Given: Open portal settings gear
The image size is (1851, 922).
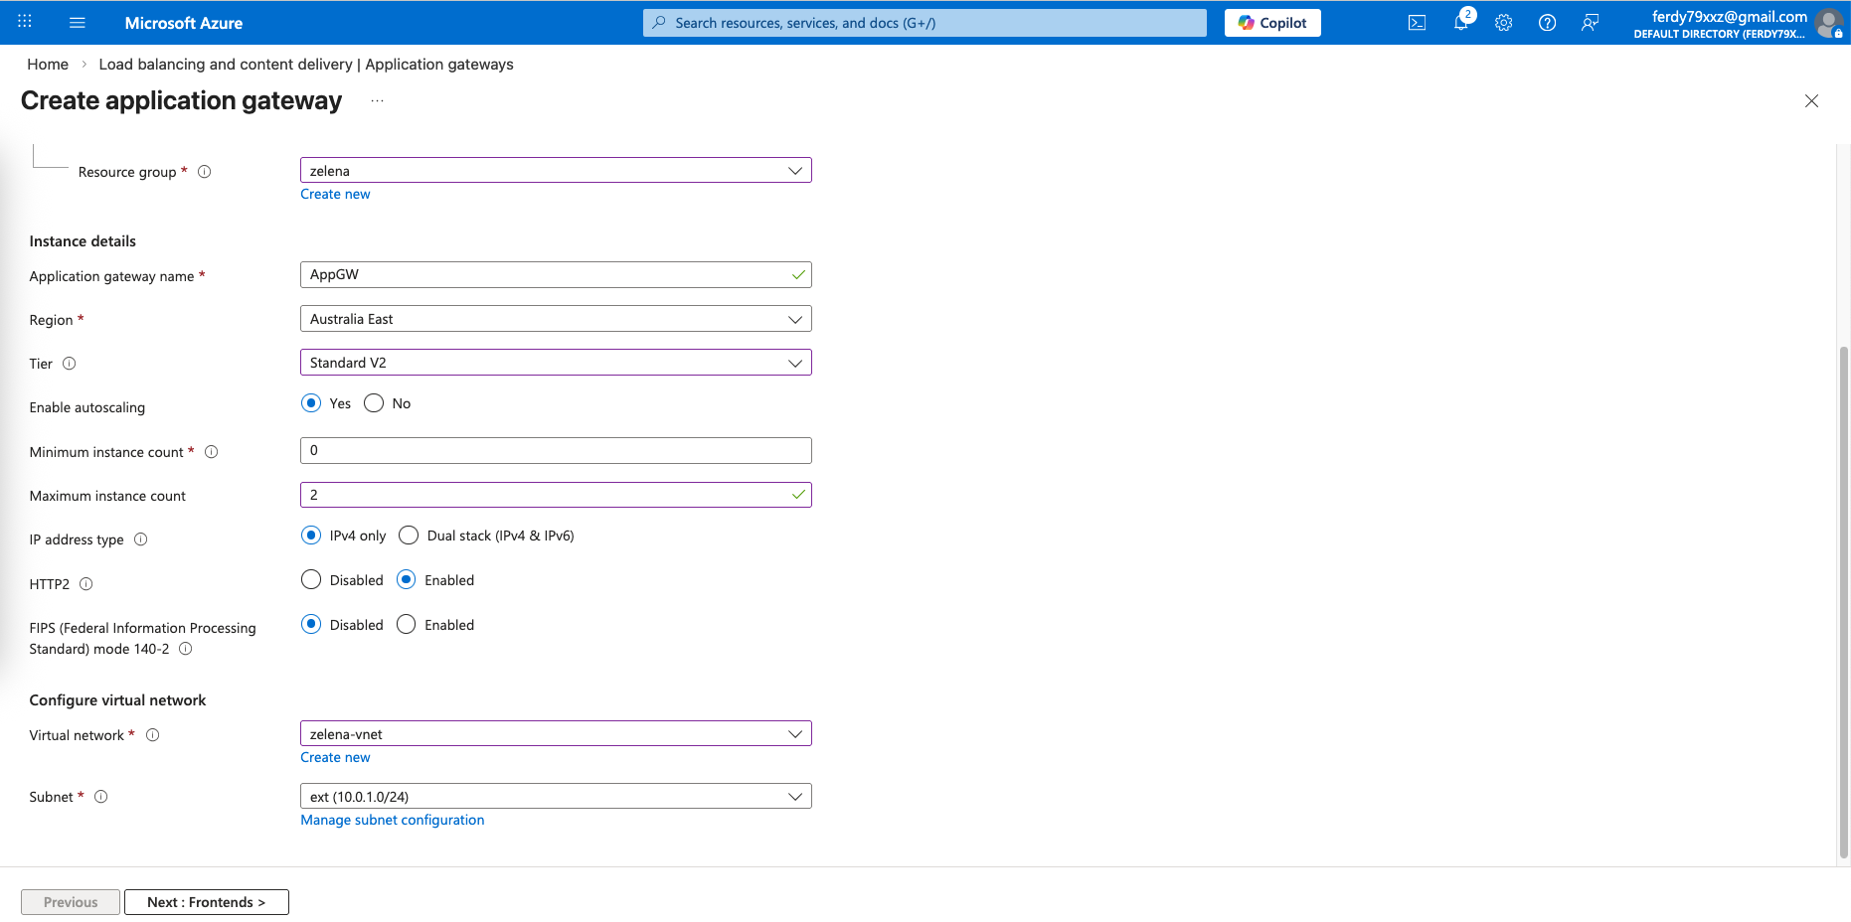Looking at the screenshot, I should click(1503, 23).
